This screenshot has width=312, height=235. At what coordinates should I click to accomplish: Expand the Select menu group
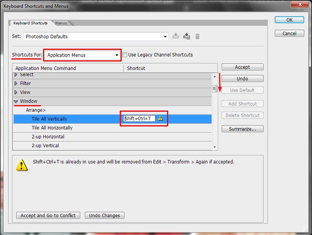click(16, 75)
